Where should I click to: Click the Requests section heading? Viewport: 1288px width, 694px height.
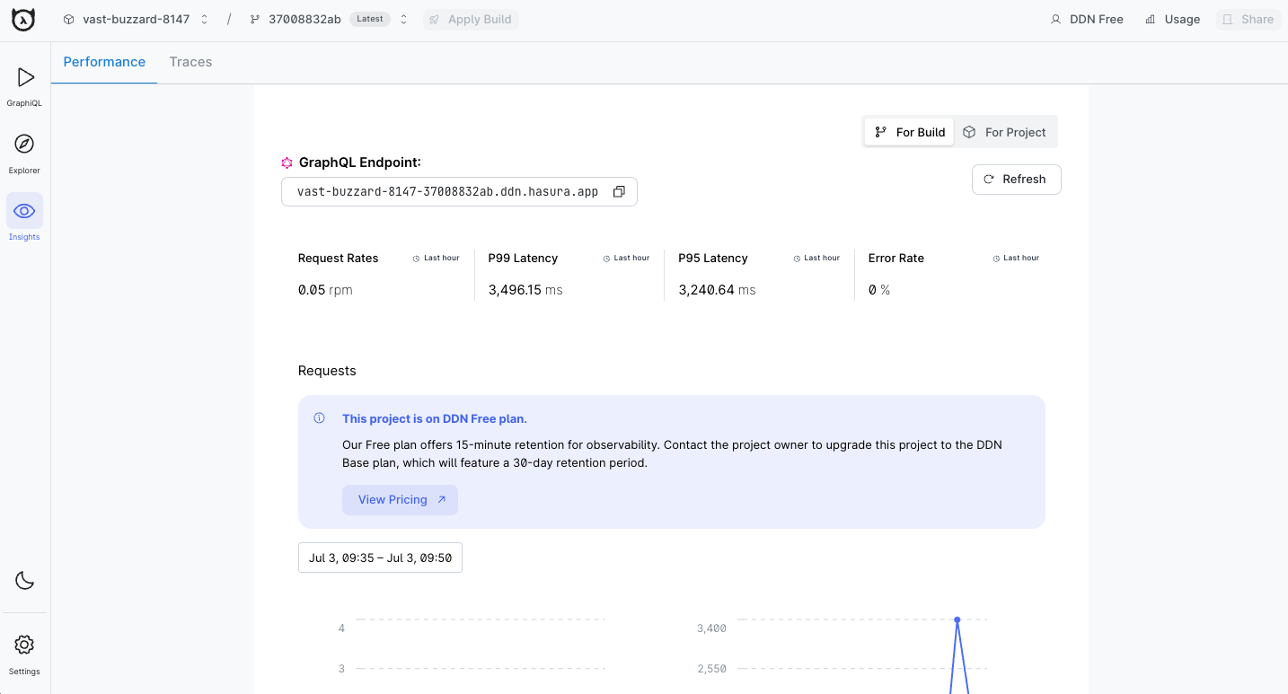[x=327, y=371]
